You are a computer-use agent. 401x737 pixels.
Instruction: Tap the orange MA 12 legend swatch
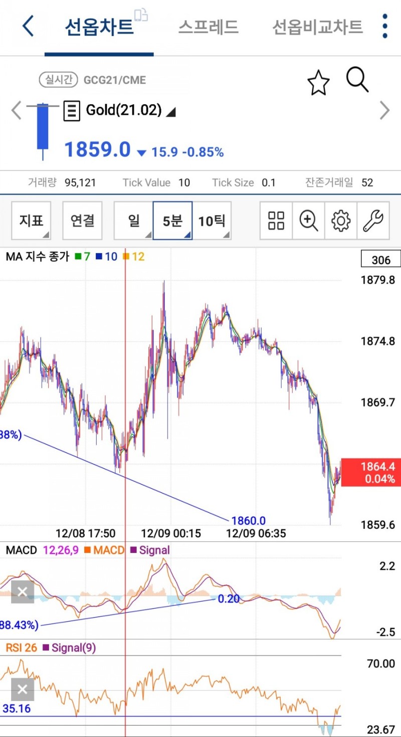coord(126,257)
